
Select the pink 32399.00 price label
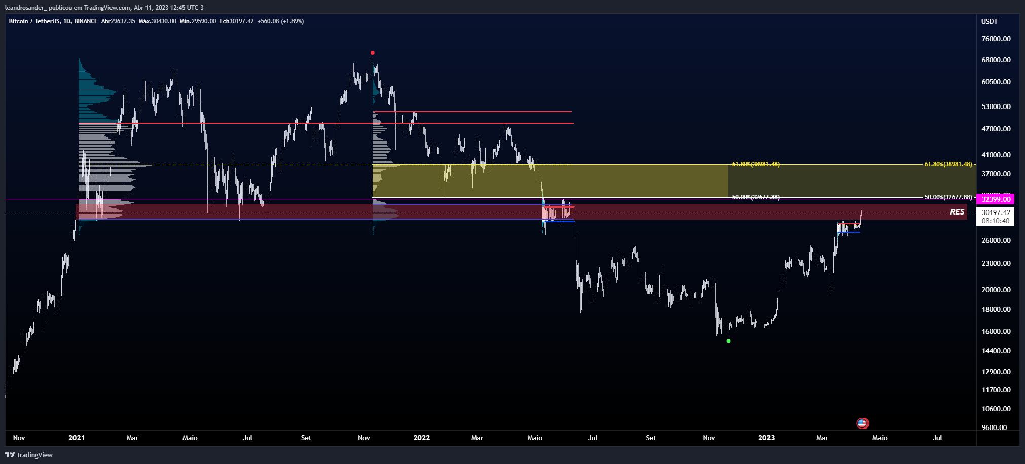click(996, 199)
